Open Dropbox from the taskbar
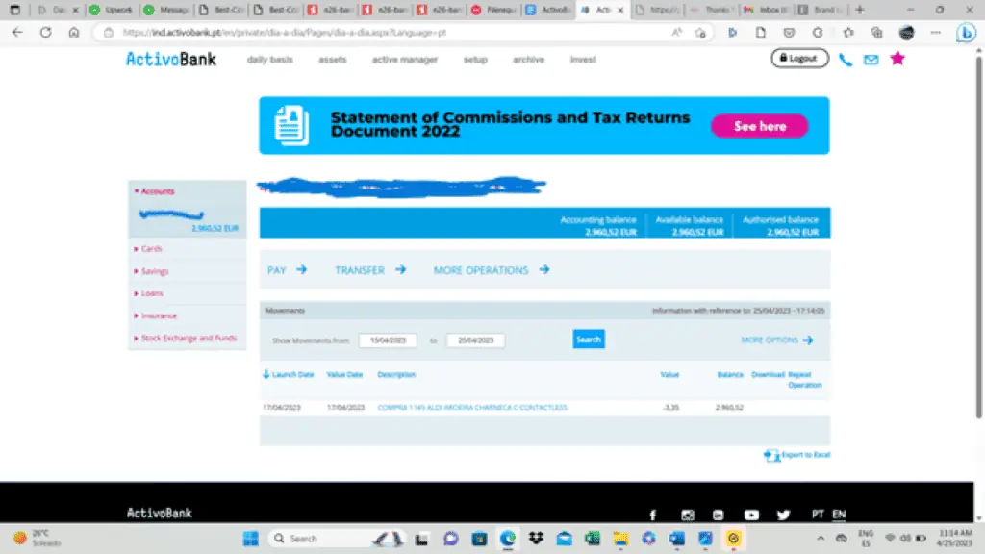 coord(536,539)
